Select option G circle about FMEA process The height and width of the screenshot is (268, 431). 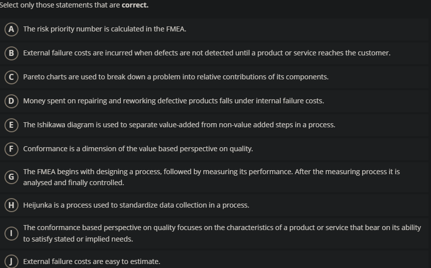[10, 177]
